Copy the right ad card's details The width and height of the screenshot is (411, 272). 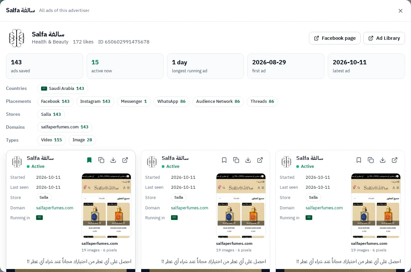point(371,160)
